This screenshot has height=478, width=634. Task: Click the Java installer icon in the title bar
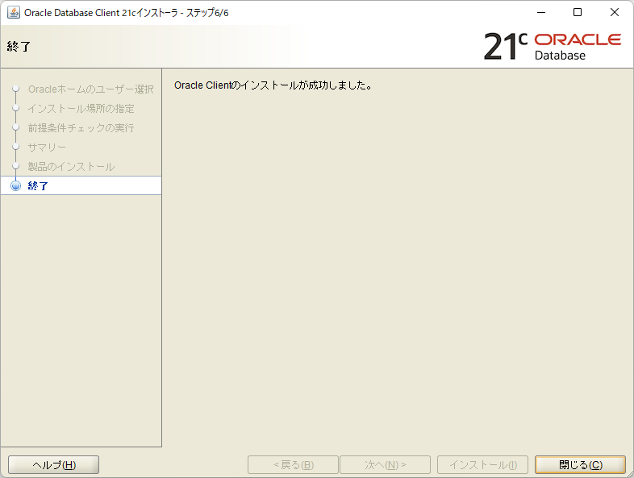click(14, 13)
